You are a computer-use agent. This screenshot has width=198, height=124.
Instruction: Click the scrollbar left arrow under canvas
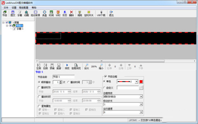coord(37,61)
